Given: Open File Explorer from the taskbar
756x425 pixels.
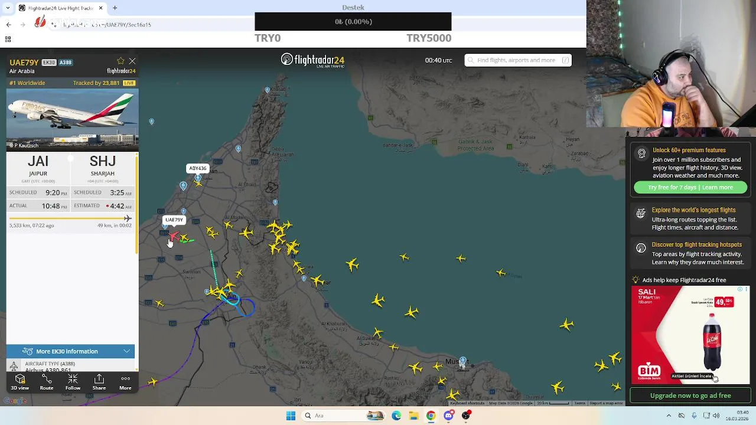Looking at the screenshot, I should (x=413, y=416).
